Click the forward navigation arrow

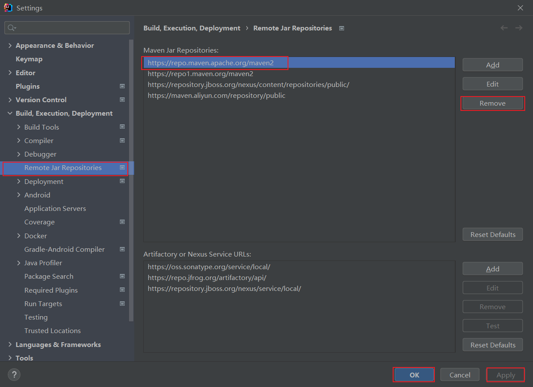coord(519,27)
